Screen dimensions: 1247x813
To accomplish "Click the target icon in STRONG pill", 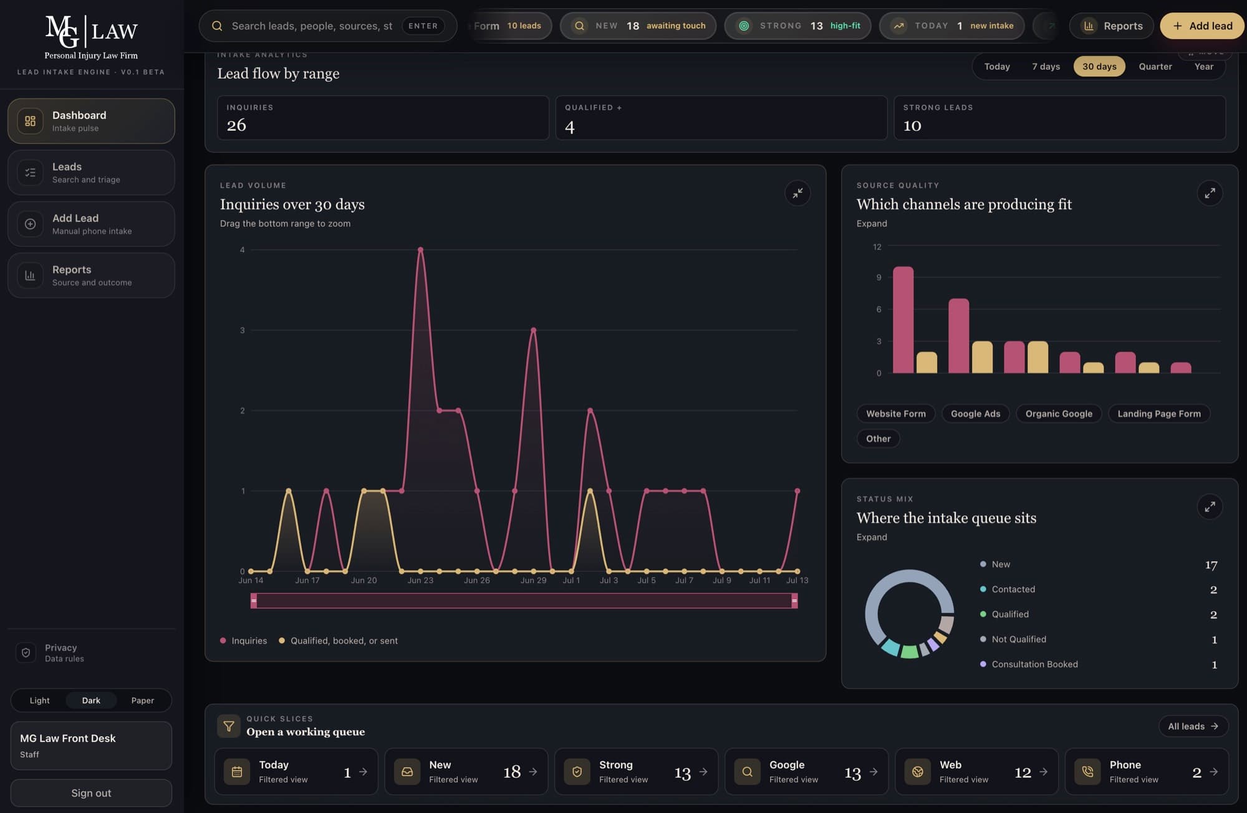I will 744,26.
